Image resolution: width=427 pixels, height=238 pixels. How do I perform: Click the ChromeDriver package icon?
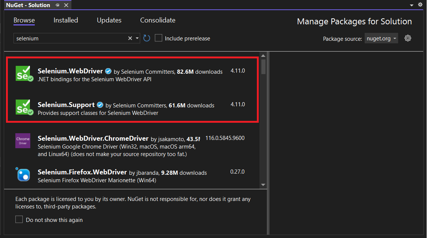pos(23,141)
